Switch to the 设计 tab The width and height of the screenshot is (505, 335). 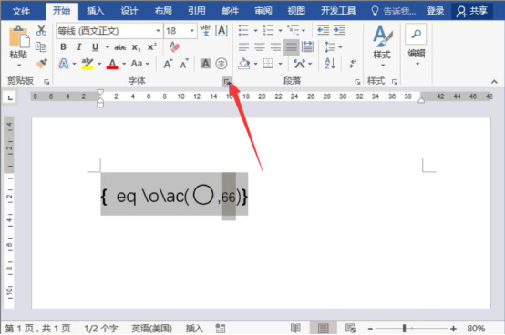(129, 11)
